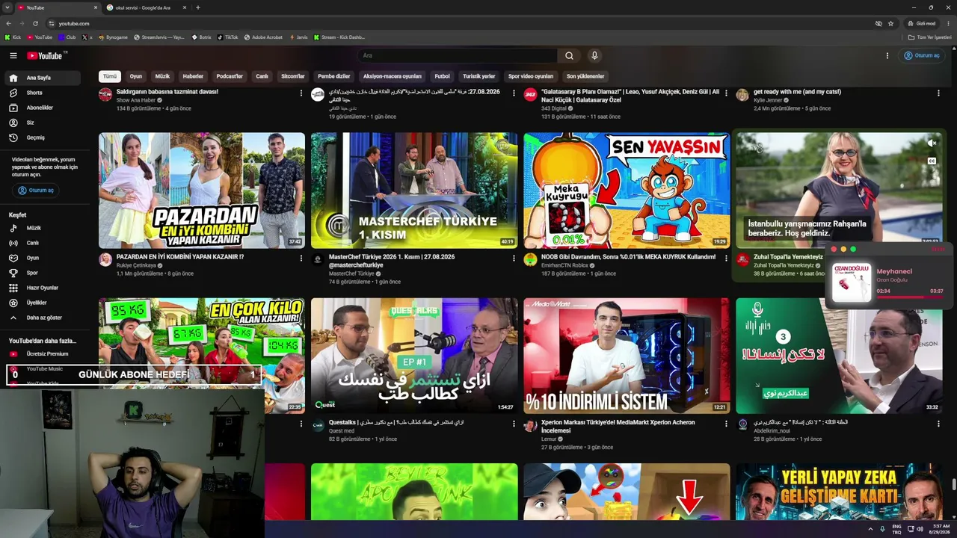The height and width of the screenshot is (538, 957).
Task: Open Spor in the sidebar
Action: (43, 273)
